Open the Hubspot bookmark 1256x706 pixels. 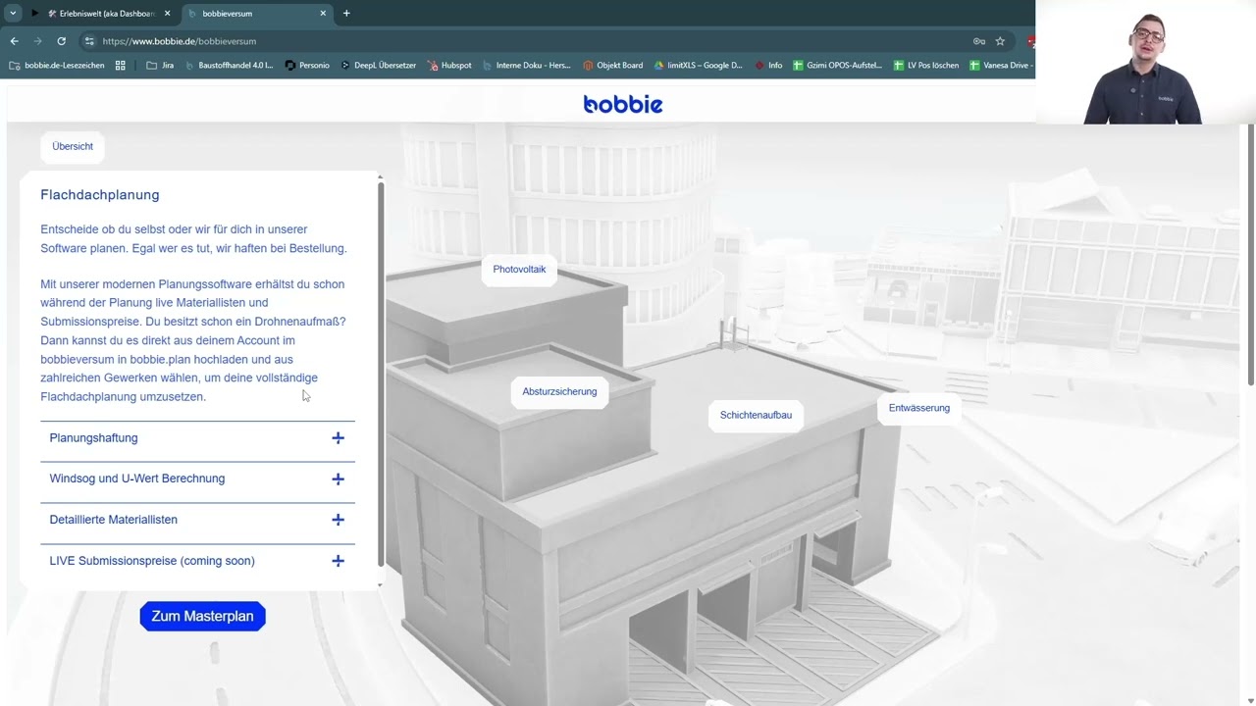pyautogui.click(x=449, y=66)
